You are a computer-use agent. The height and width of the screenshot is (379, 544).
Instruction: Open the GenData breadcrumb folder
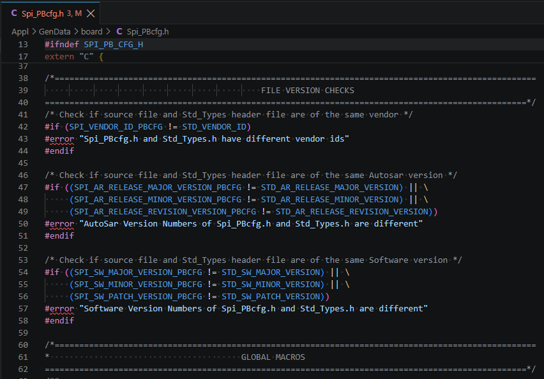pyautogui.click(x=54, y=31)
